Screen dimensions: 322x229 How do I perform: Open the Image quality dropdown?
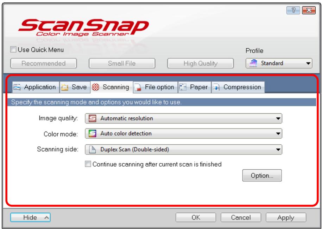click(x=183, y=119)
